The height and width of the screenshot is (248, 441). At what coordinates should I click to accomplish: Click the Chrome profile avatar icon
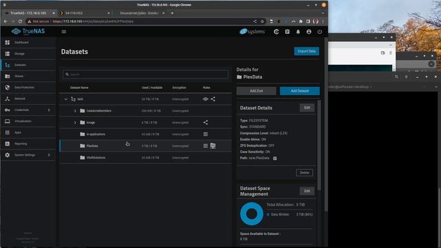(x=316, y=21)
